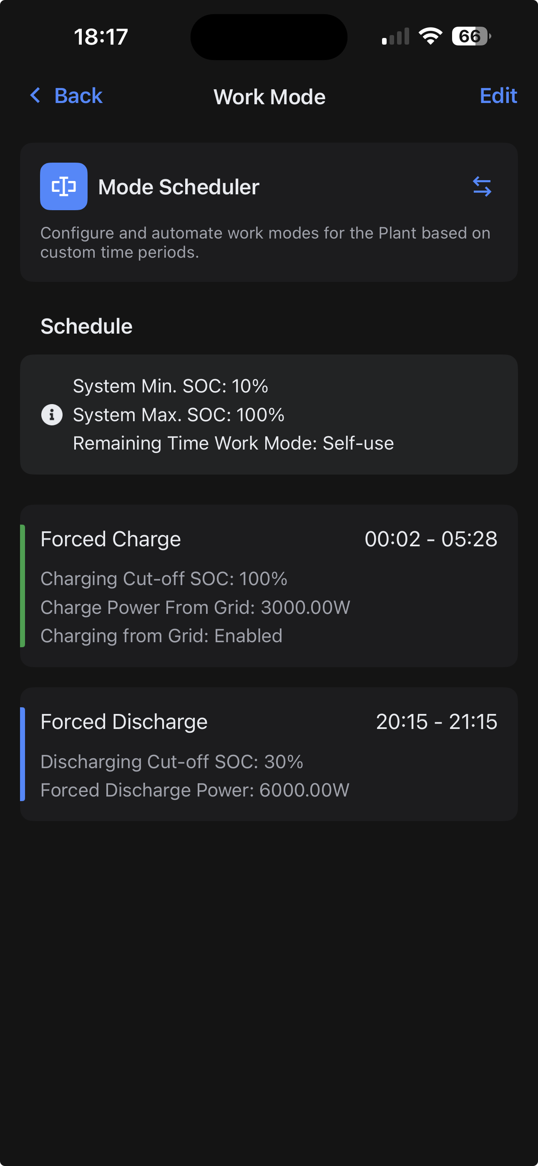538x1166 pixels.
Task: Tap Remaining Time Work Mode Self-use text
Action: pyautogui.click(x=233, y=443)
